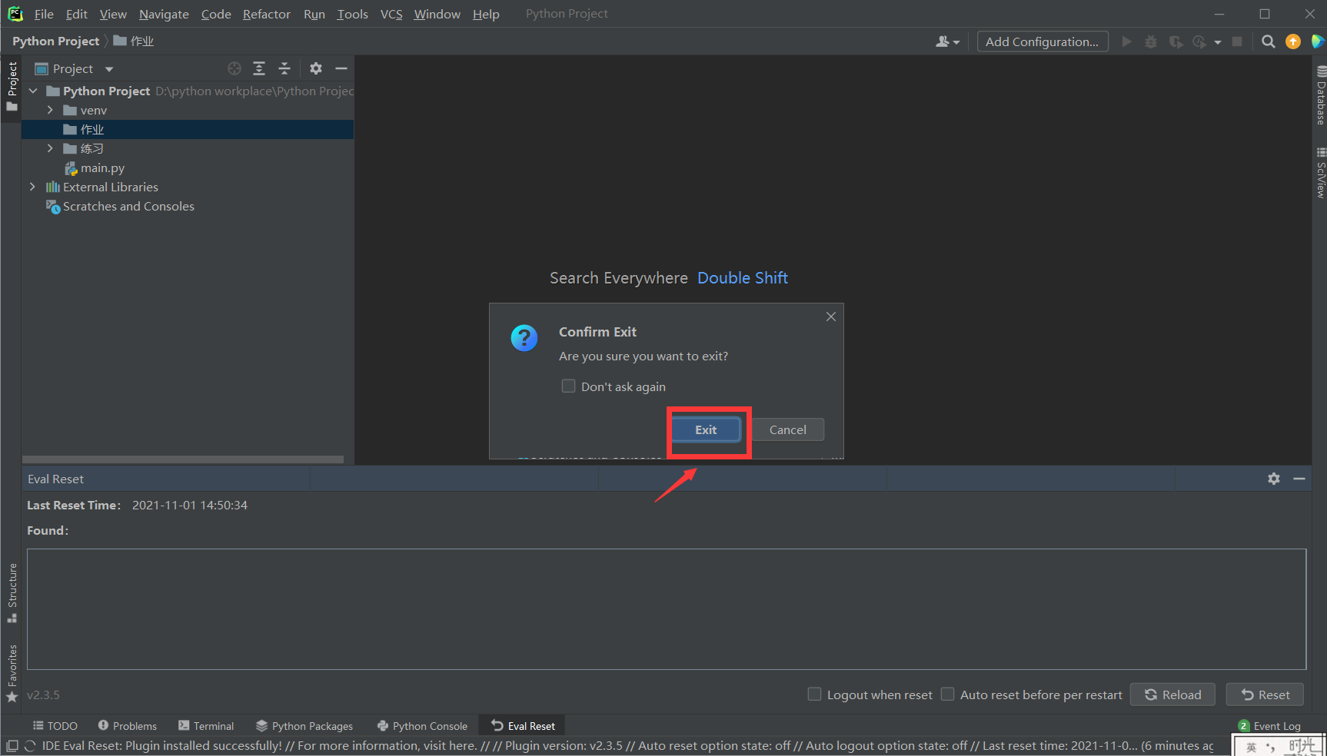Screen dimensions: 1327x756
Task: Confirm with the Exit button
Action: point(706,429)
